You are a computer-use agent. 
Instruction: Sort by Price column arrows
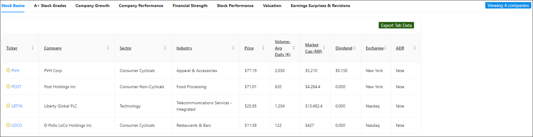pos(263,48)
